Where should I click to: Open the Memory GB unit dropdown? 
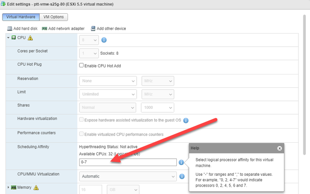tap(123, 189)
